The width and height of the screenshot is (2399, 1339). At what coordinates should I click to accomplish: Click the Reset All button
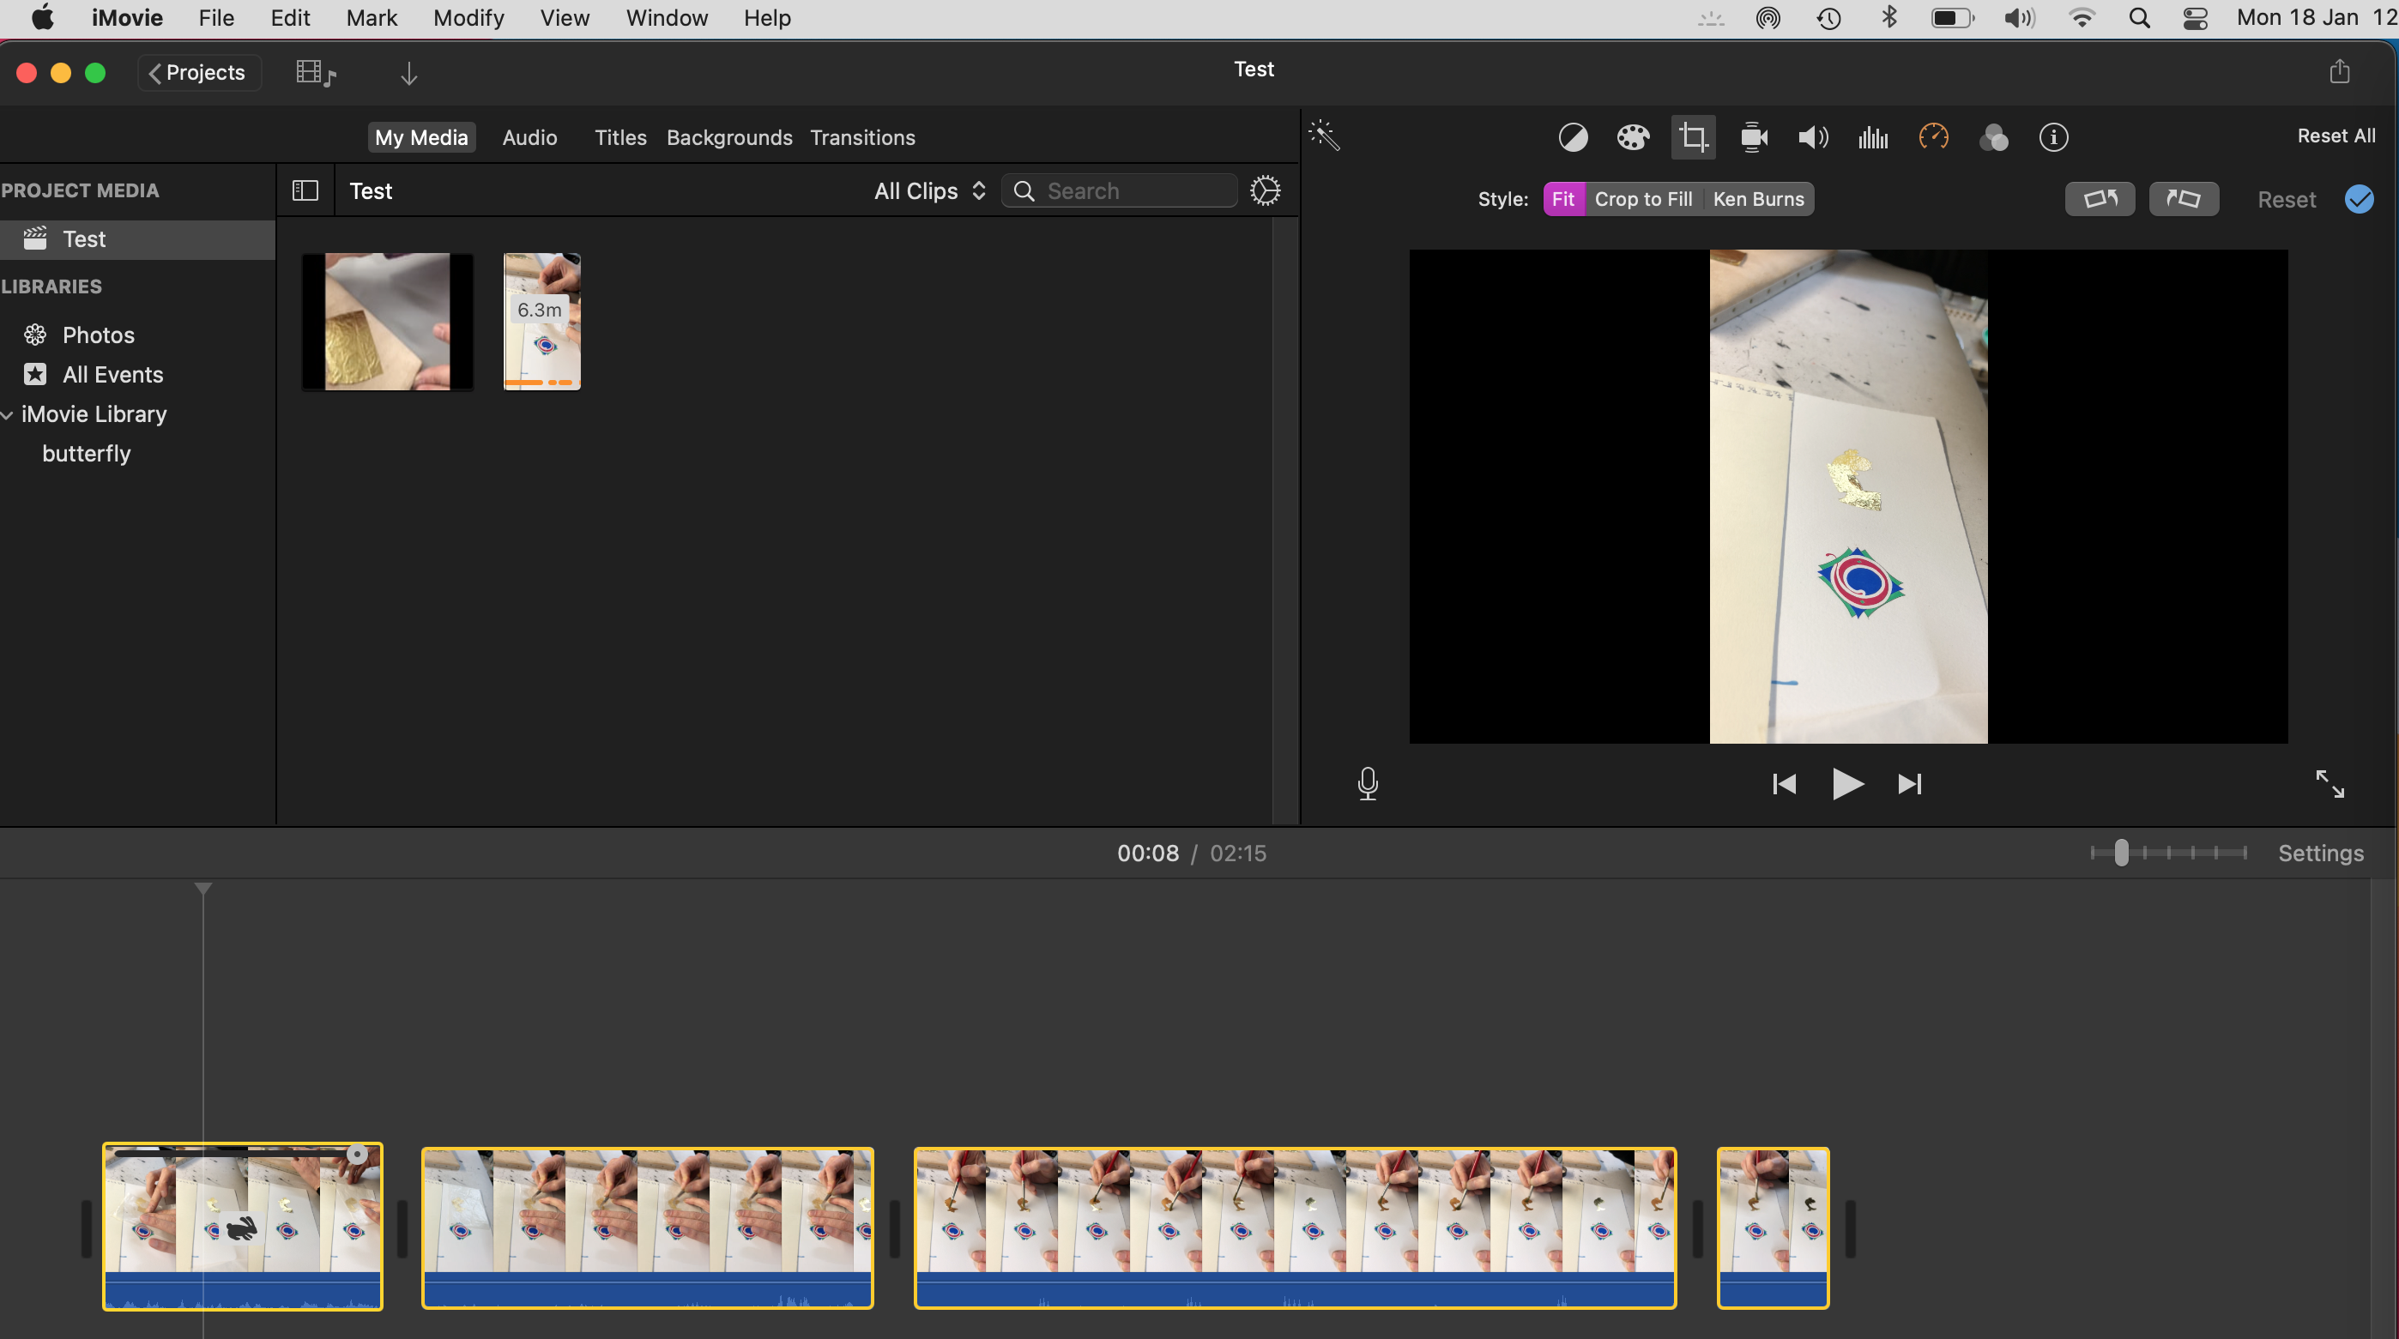click(2336, 136)
